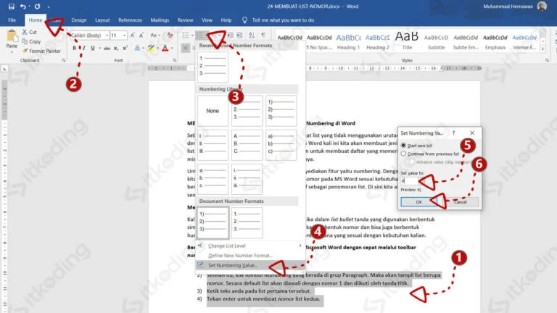Image resolution: width=557 pixels, height=313 pixels.
Task: Expand Paste options arrow below Paste
Action: pyautogui.click(x=12, y=52)
